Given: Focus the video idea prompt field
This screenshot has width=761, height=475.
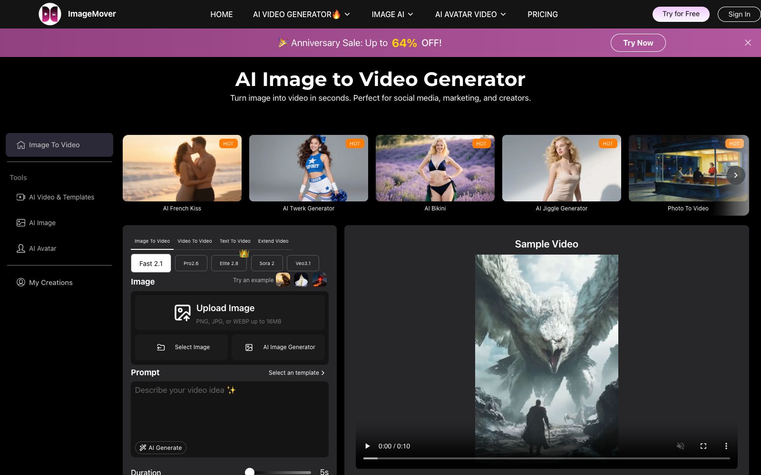Looking at the screenshot, I should coord(230,410).
